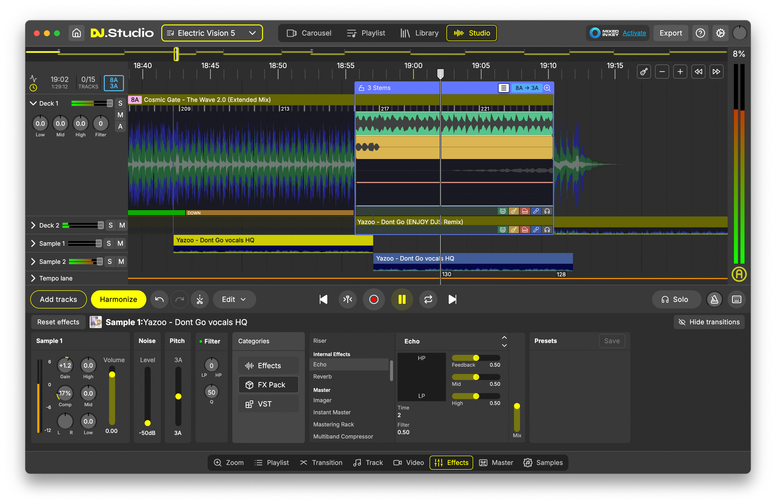776x504 pixels.
Task: Open the Effects category panel
Action: (268, 365)
